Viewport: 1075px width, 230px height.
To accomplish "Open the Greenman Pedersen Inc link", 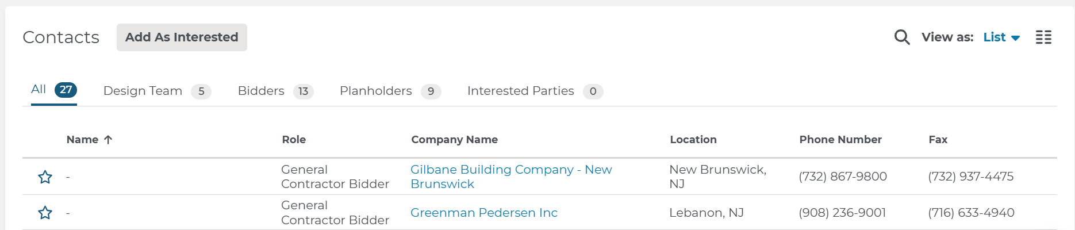I will click(483, 213).
